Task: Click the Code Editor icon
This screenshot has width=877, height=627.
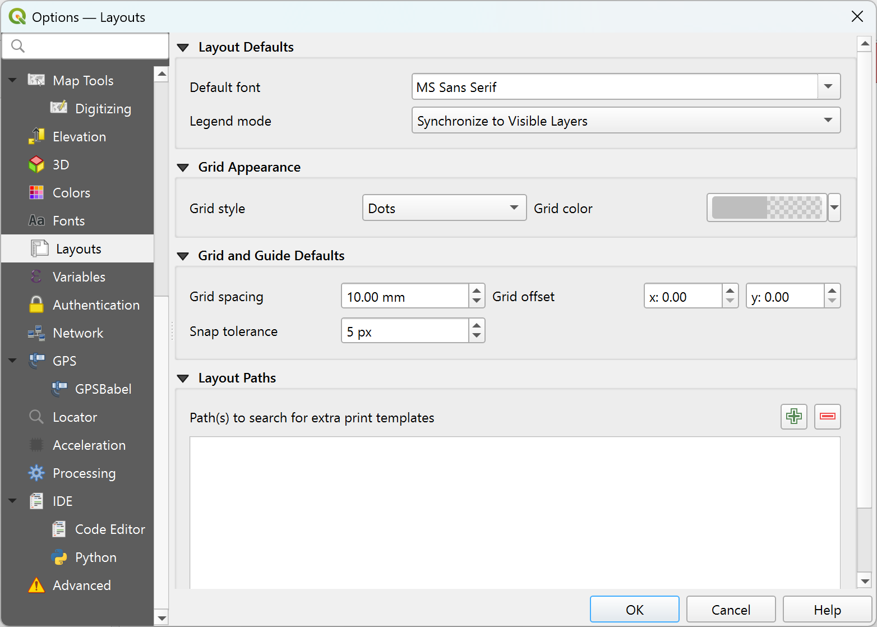Action: click(59, 529)
